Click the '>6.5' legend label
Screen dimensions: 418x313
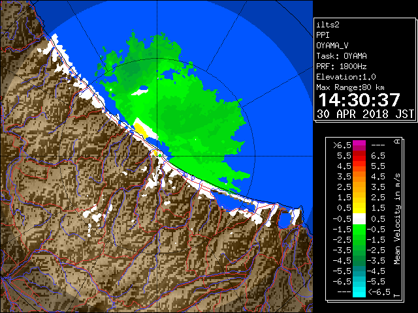342,145
